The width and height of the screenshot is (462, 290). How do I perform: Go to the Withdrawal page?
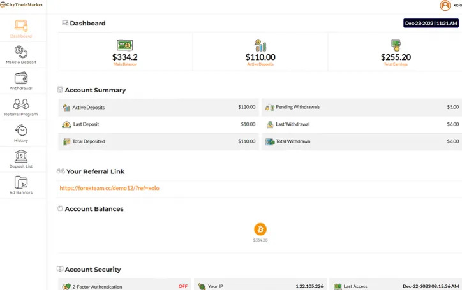(x=21, y=81)
